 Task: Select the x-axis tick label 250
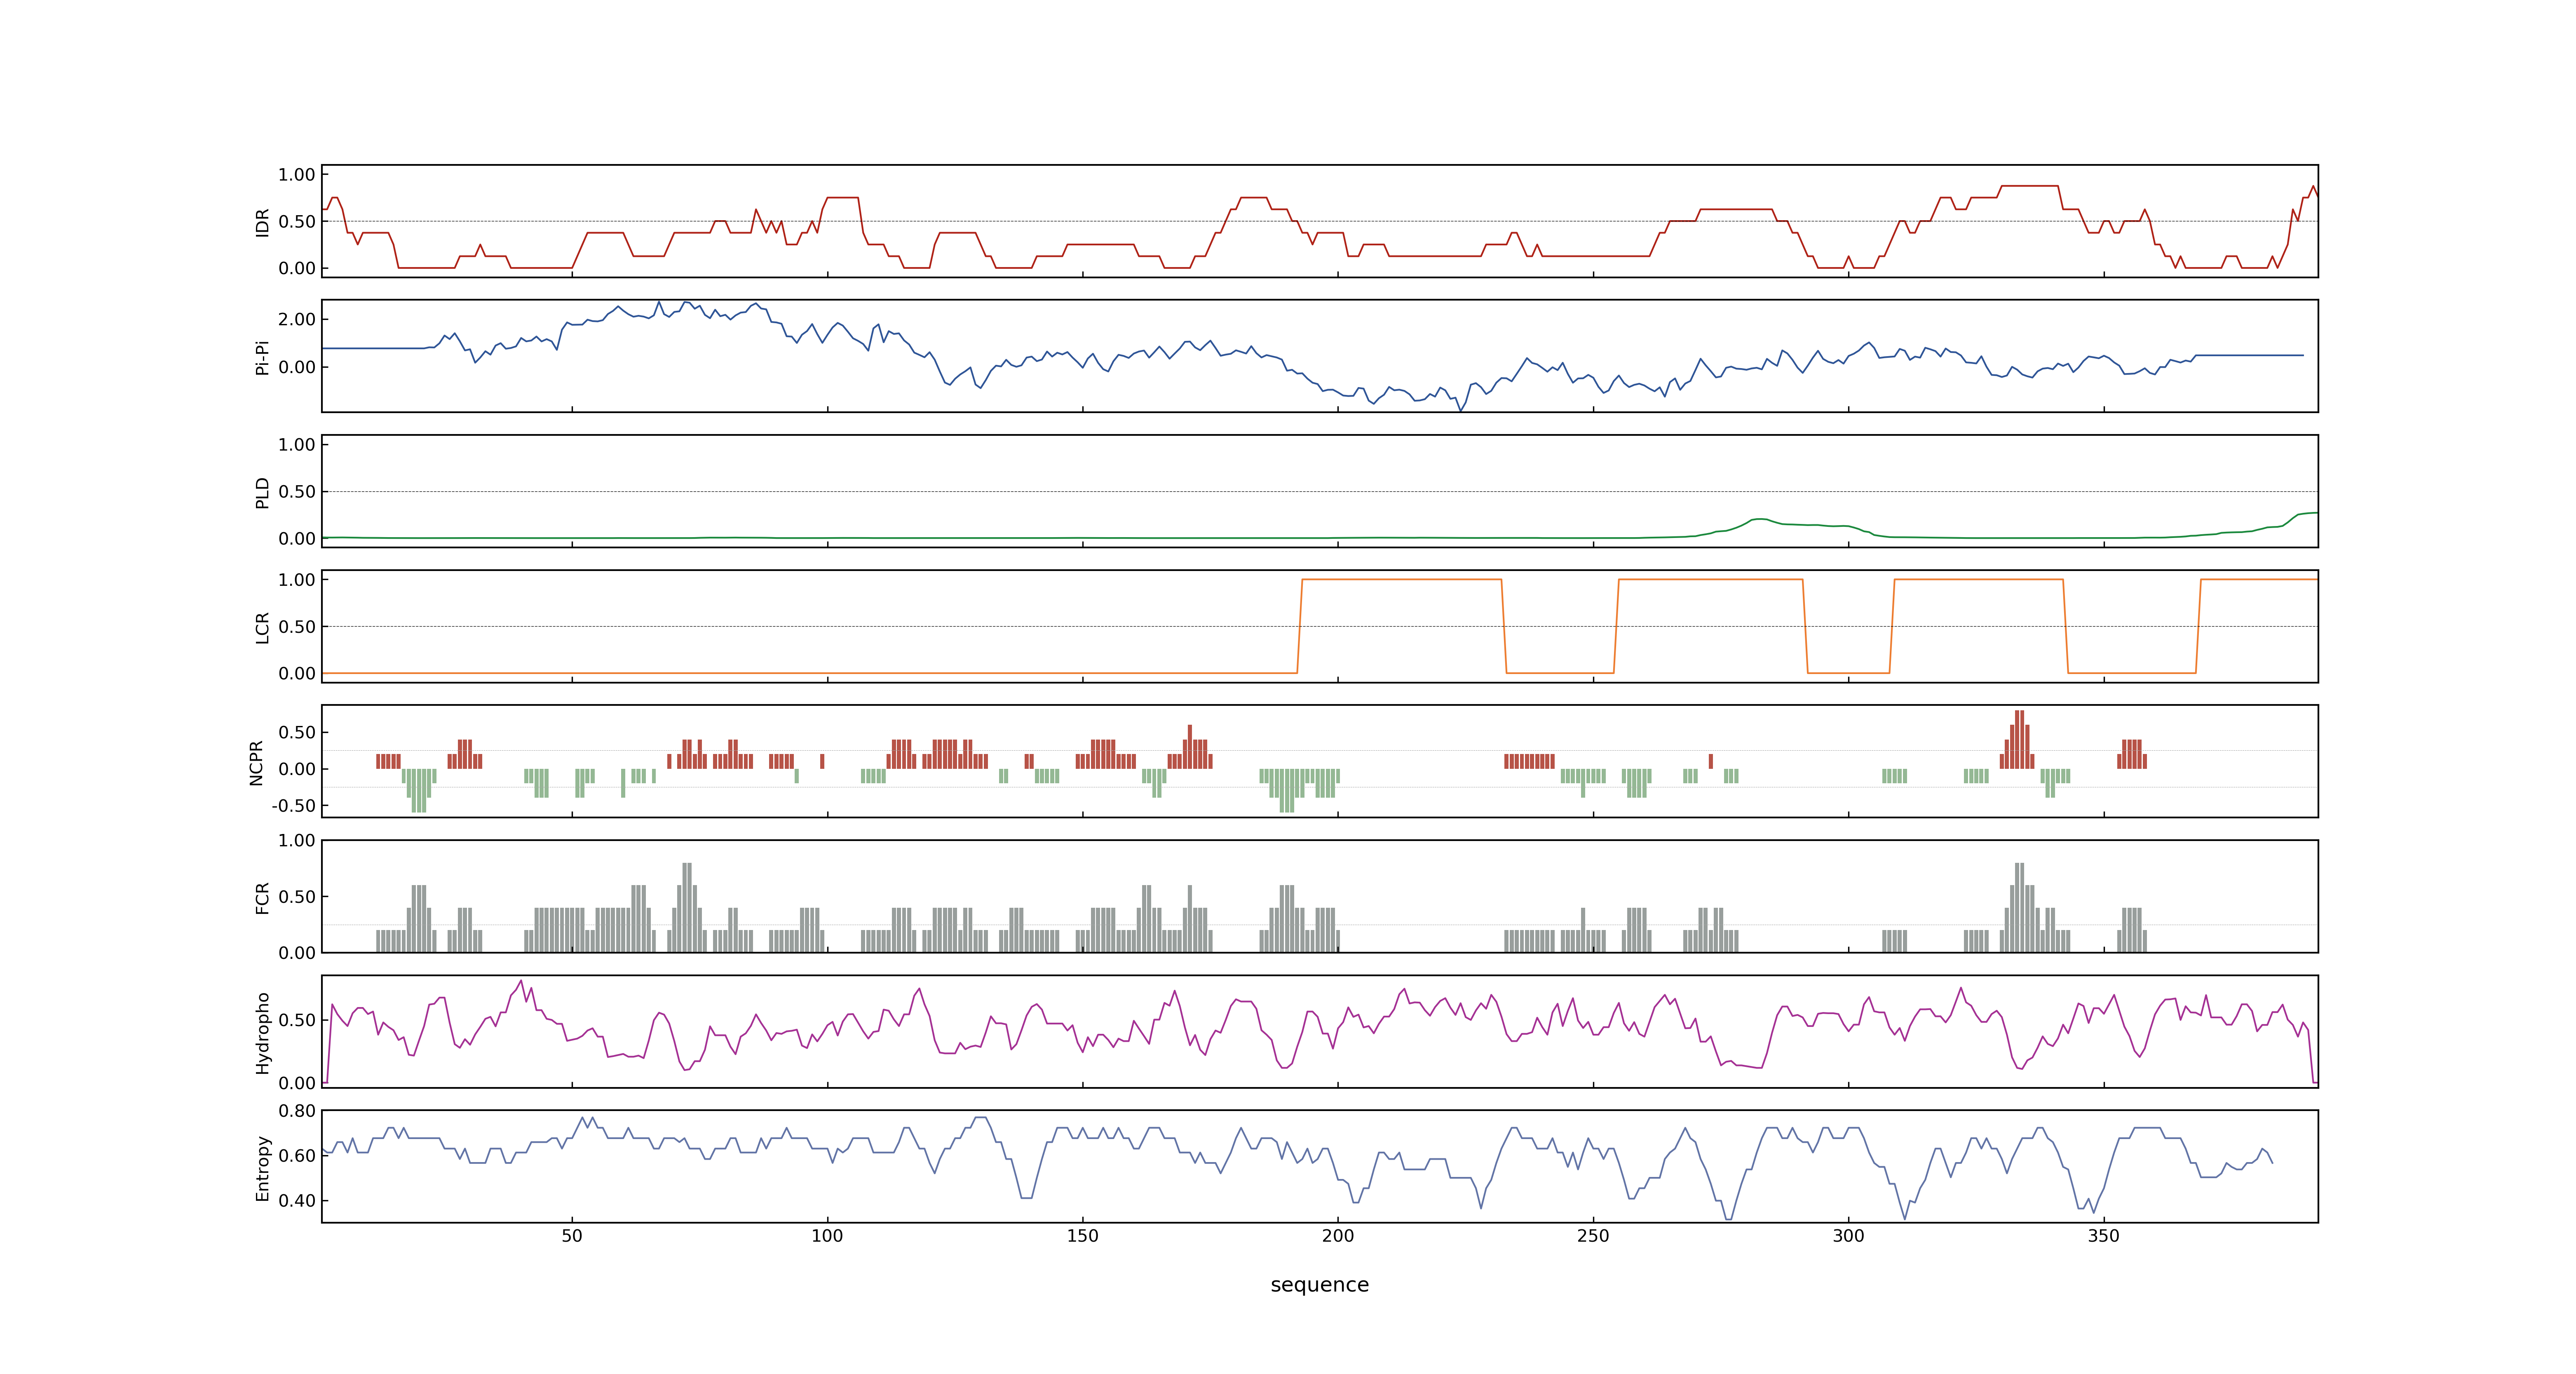pos(1593,1236)
